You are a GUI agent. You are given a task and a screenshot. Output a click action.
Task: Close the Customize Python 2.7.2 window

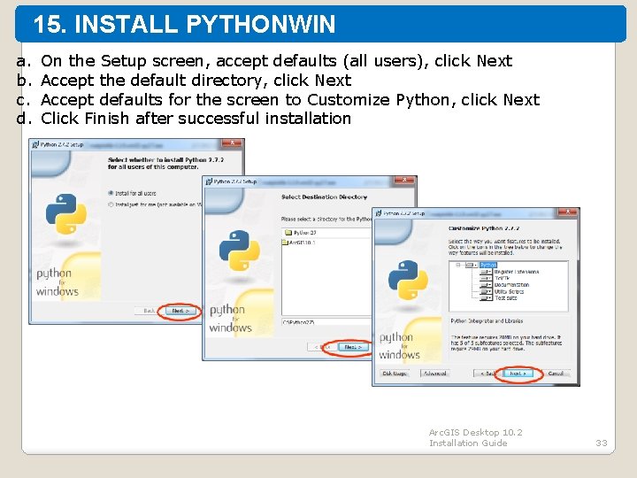(x=567, y=212)
